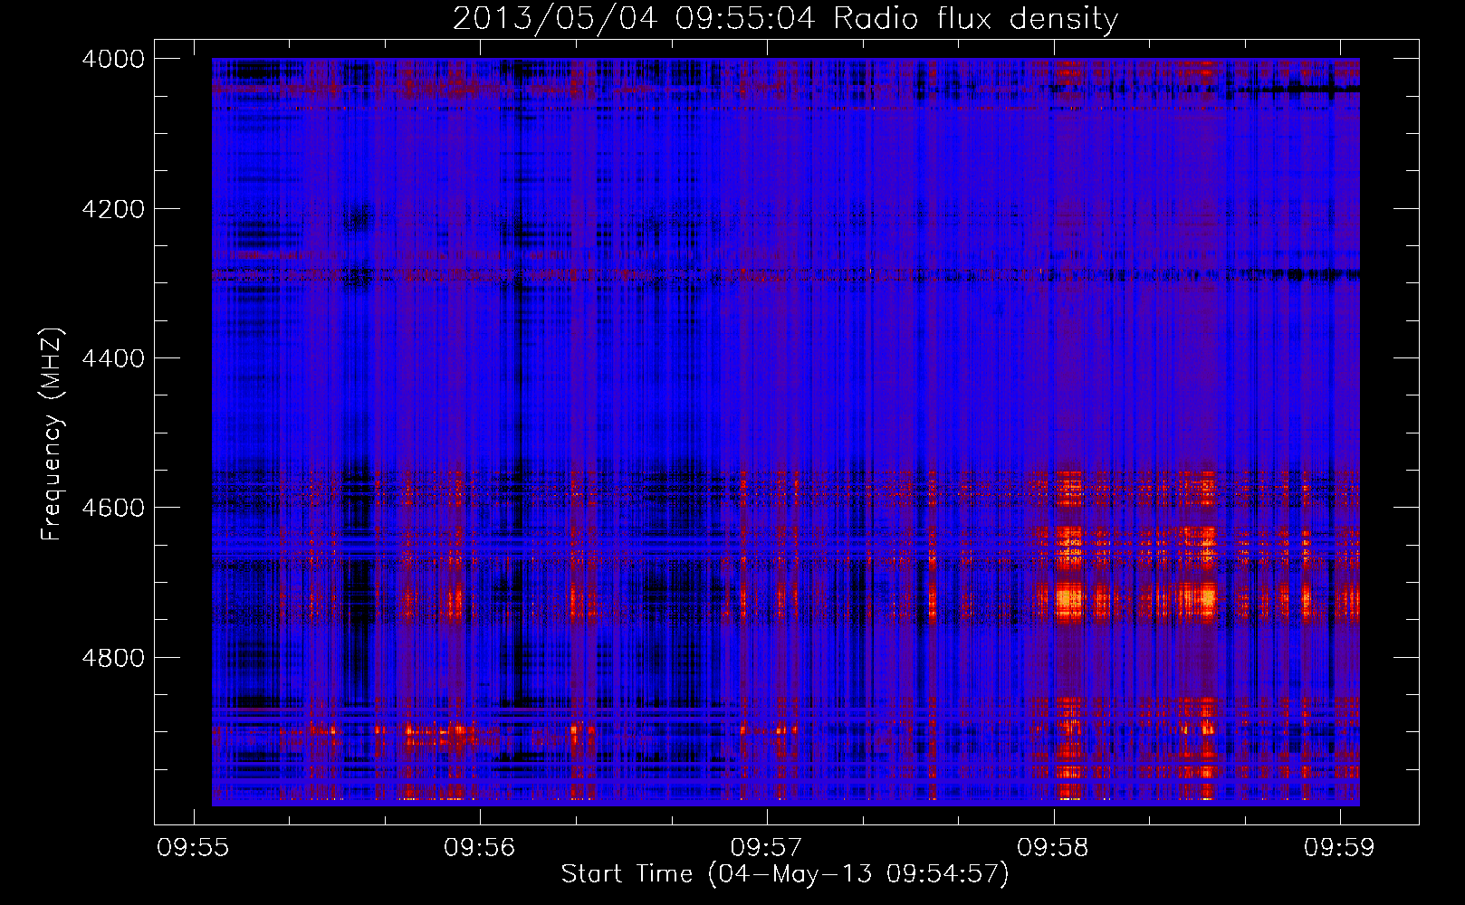Screen dimensions: 1465x905
Task: Click the 09:57 time axis label
Action: pyautogui.click(x=766, y=848)
